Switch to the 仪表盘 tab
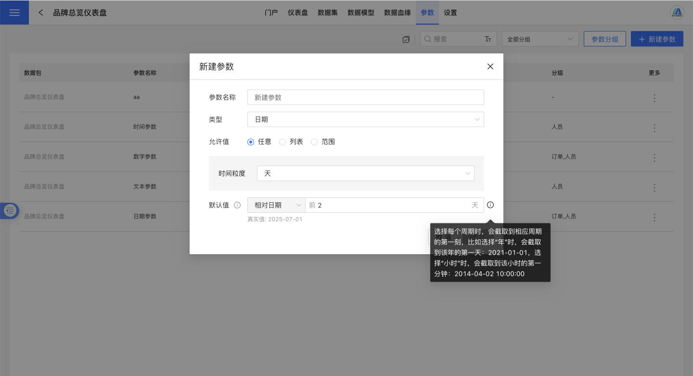This screenshot has width=693, height=376. 298,13
